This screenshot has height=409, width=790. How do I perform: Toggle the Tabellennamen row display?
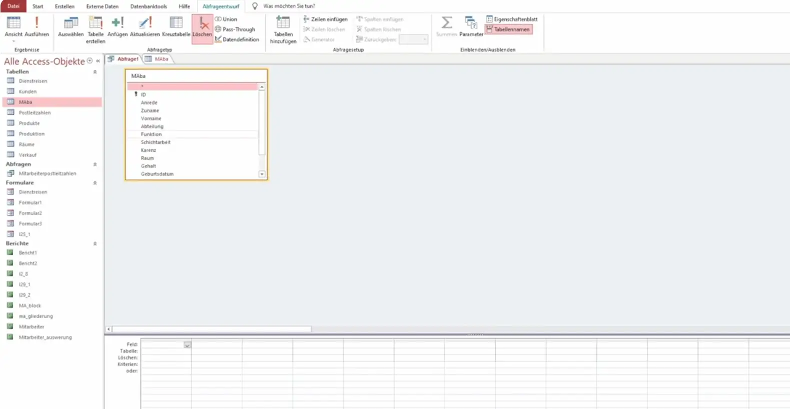point(508,29)
